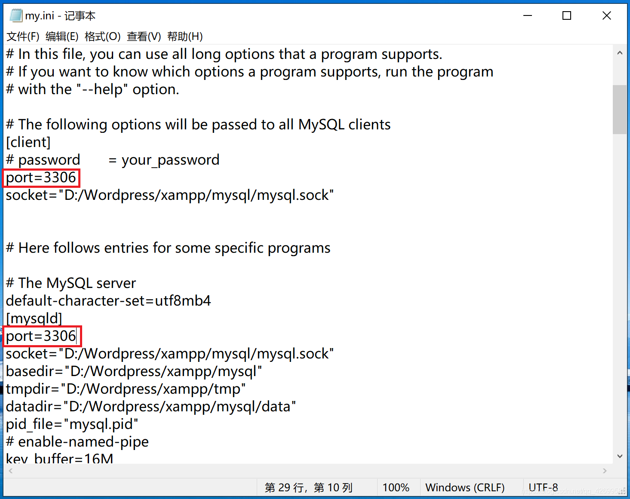Click the '# Here follows entries' comment line
Viewport: 630px width, 499px height.
click(x=168, y=248)
